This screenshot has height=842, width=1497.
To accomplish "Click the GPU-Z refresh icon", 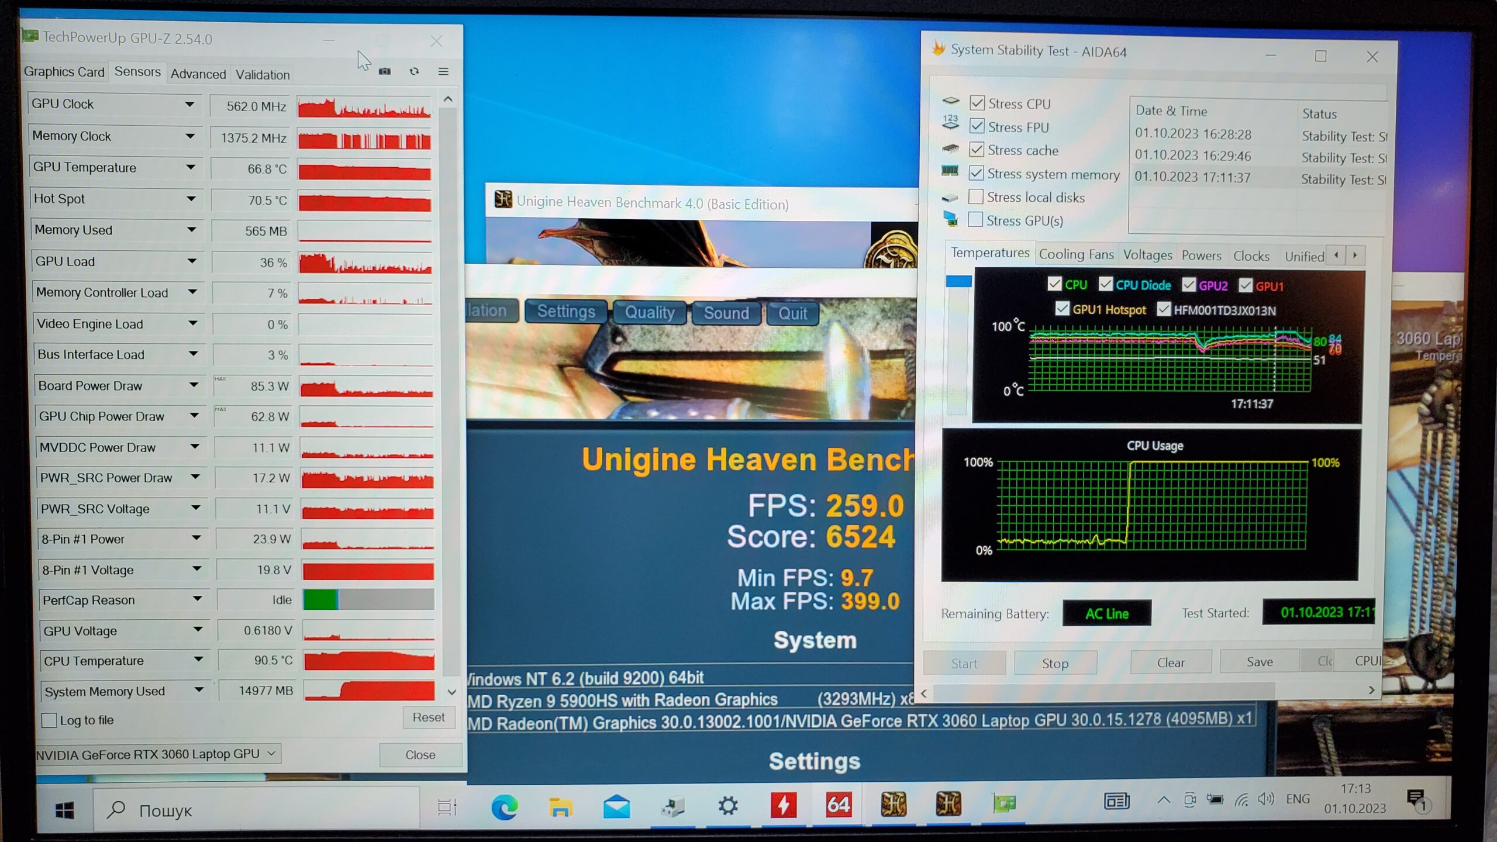I will coord(414,71).
